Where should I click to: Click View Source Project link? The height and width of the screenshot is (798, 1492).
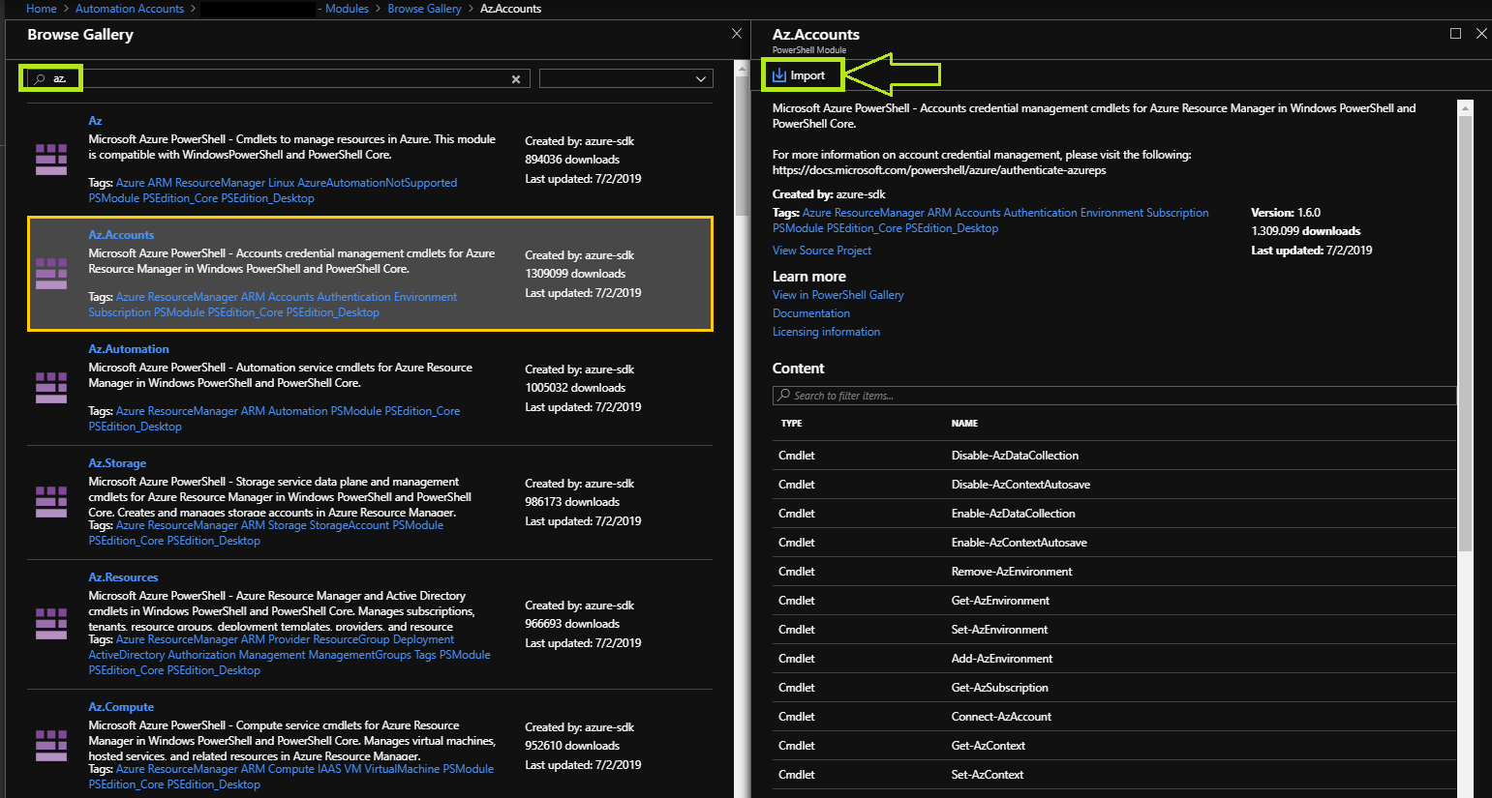[x=822, y=251]
